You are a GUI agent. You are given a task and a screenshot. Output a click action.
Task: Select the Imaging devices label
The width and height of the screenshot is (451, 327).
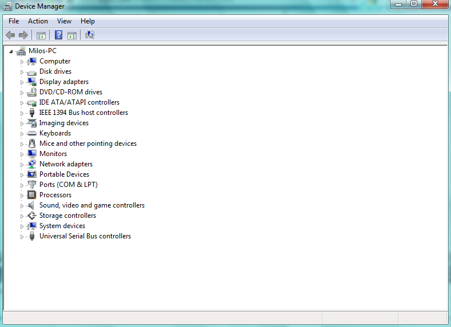[x=64, y=123]
